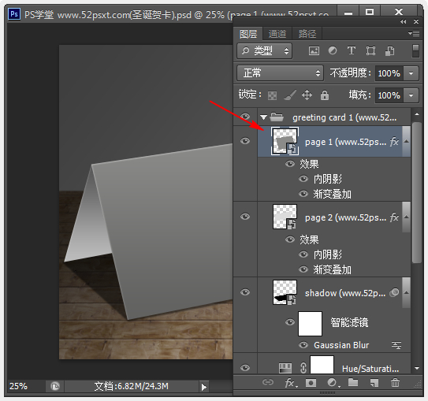The width and height of the screenshot is (428, 401).
Task: Click the layers list scroll down arrow
Action: [x=417, y=368]
